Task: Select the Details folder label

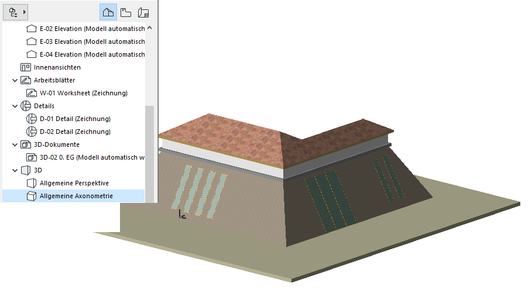Action: tap(44, 106)
